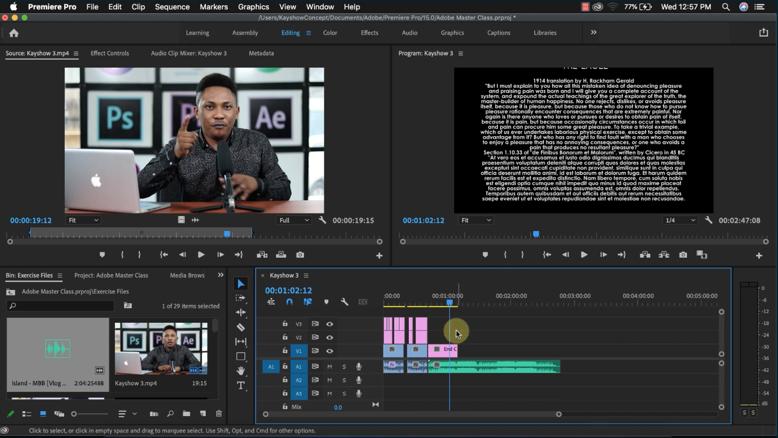Select the Type tool
Screen dimensions: 778x438
pyautogui.click(x=241, y=385)
